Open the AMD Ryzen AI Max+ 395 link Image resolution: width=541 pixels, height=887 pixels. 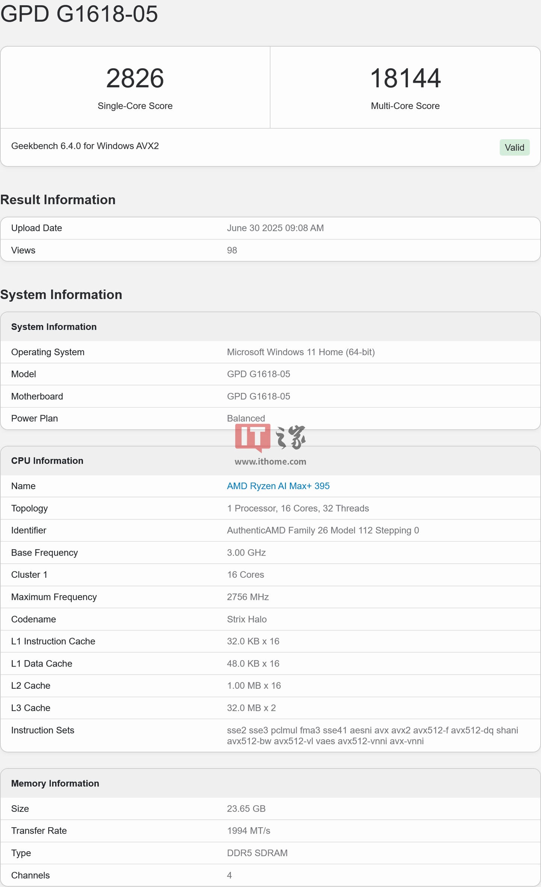click(278, 486)
